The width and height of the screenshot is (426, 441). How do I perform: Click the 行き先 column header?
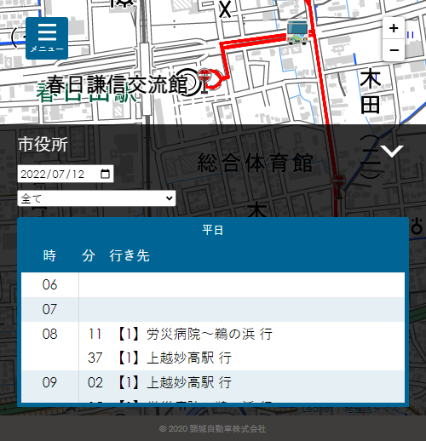click(x=130, y=255)
